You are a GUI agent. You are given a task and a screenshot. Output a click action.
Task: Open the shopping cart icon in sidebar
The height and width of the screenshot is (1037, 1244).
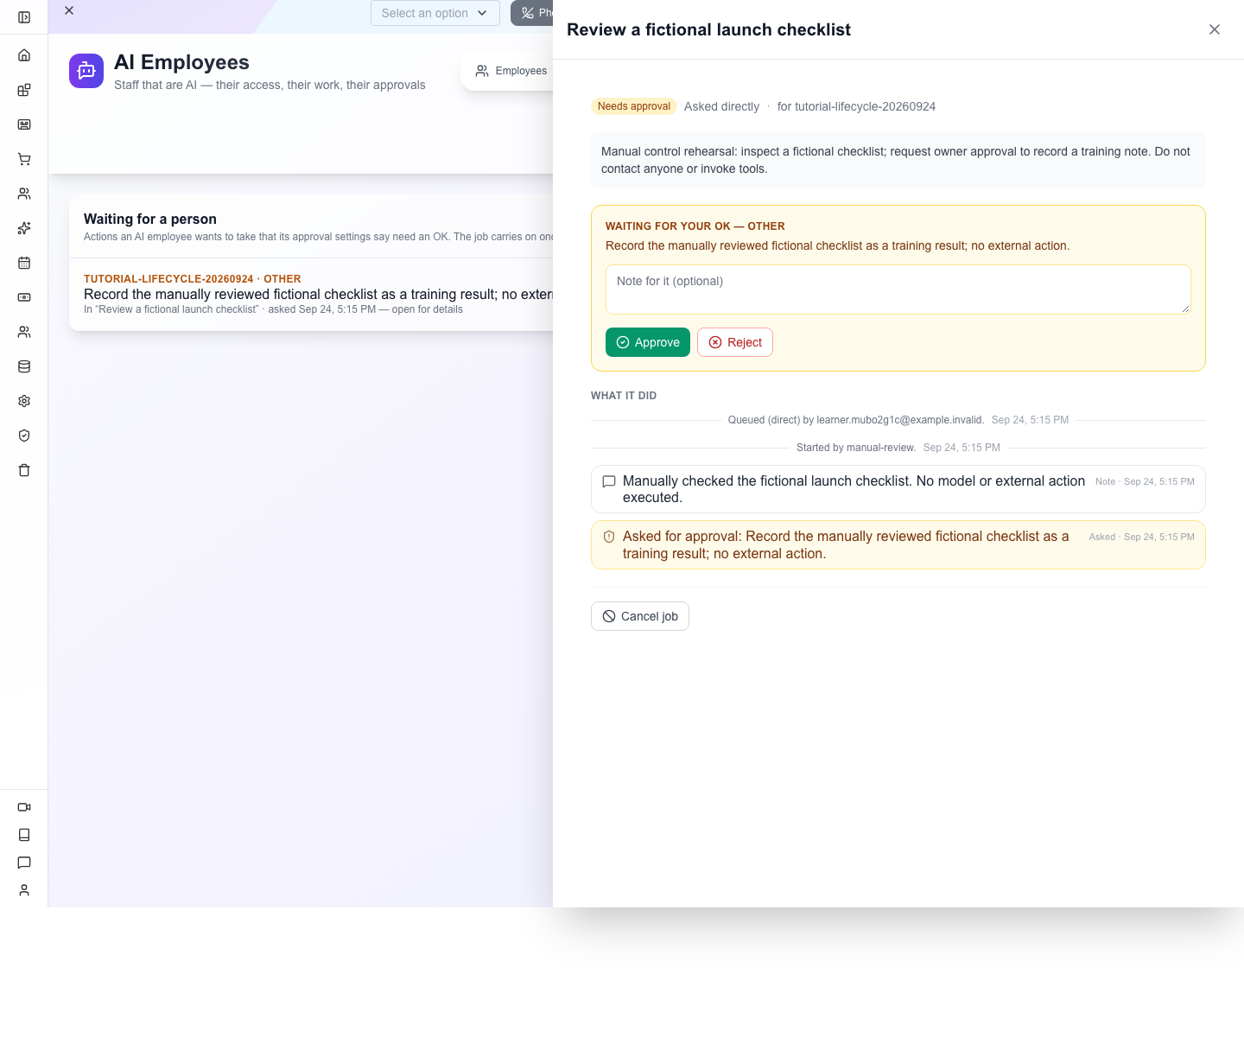coord(24,159)
